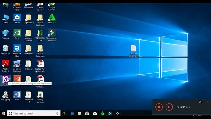The width and height of the screenshot is (211, 119).
Task: Open the Engineering folder shortcut
Action: [x=29, y=19]
